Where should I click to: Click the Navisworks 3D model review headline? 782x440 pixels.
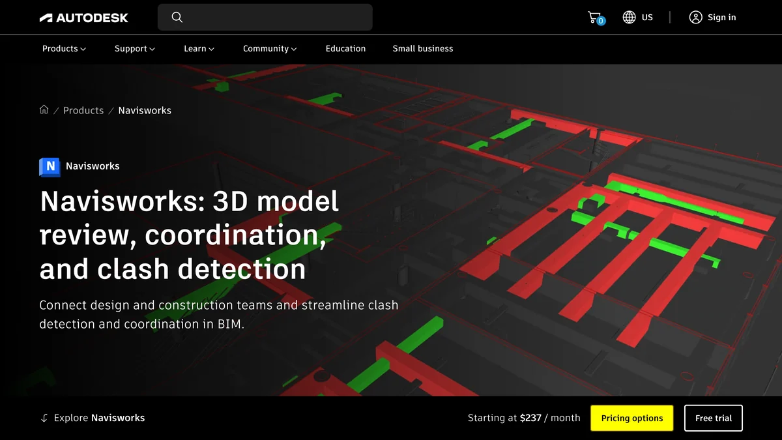(x=190, y=235)
